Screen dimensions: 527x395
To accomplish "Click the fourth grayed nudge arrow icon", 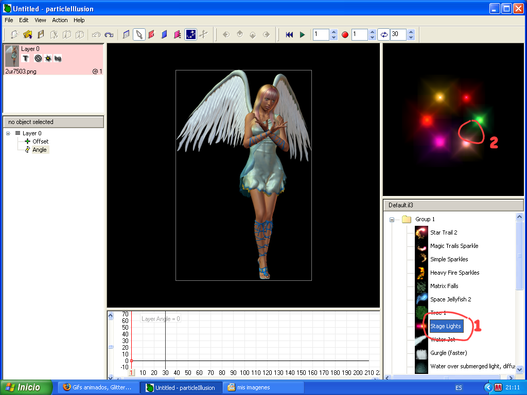I will tap(266, 34).
